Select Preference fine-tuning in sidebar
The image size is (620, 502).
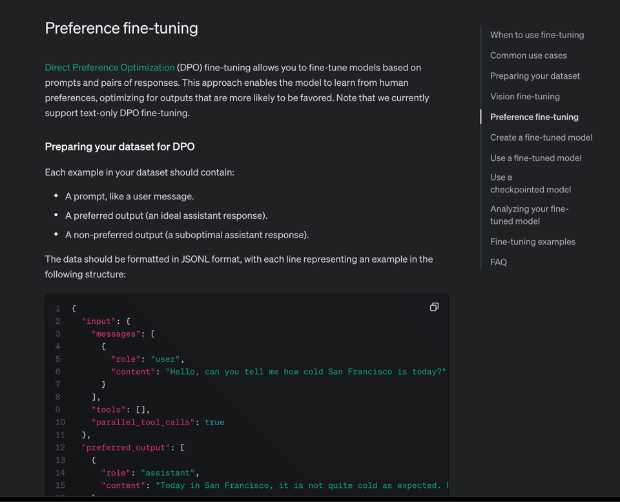pyautogui.click(x=534, y=117)
